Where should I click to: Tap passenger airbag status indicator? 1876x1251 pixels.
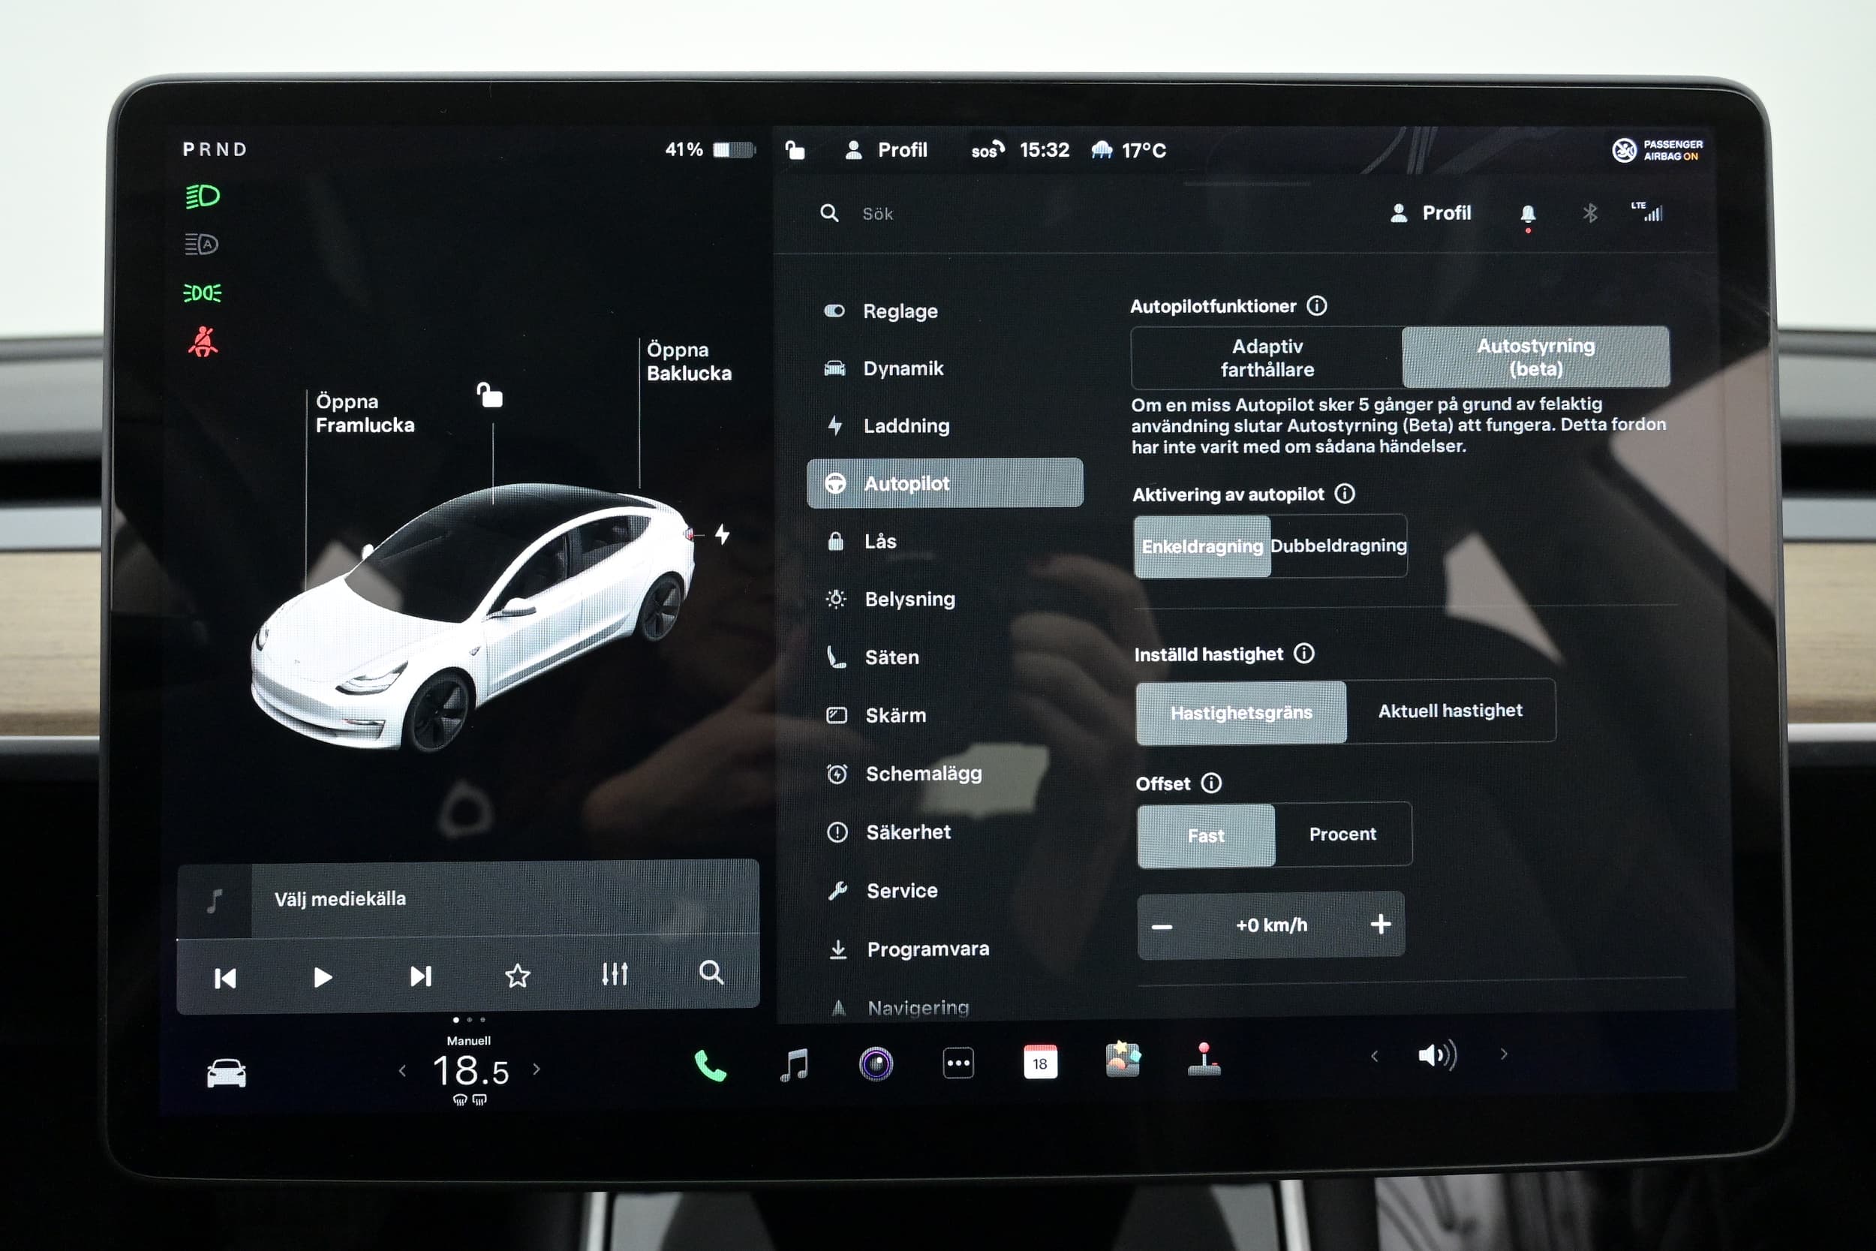(1657, 150)
